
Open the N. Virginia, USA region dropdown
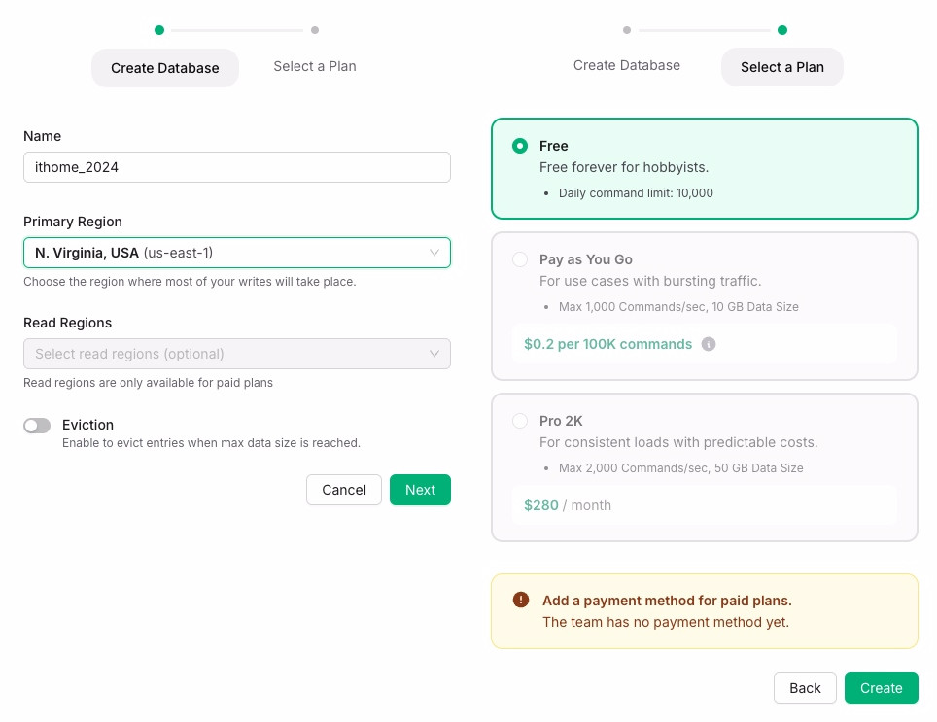(236, 253)
